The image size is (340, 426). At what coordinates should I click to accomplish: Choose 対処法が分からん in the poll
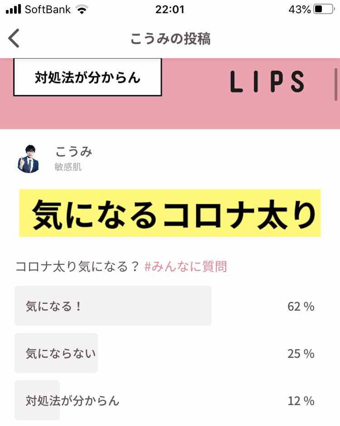71,401
